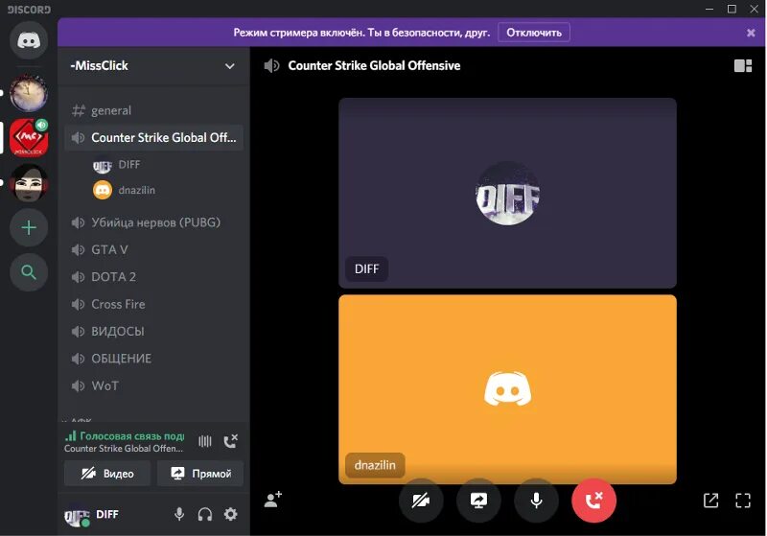Open Discord home direct messages
This screenshot has width=767, height=536.
coord(29,40)
